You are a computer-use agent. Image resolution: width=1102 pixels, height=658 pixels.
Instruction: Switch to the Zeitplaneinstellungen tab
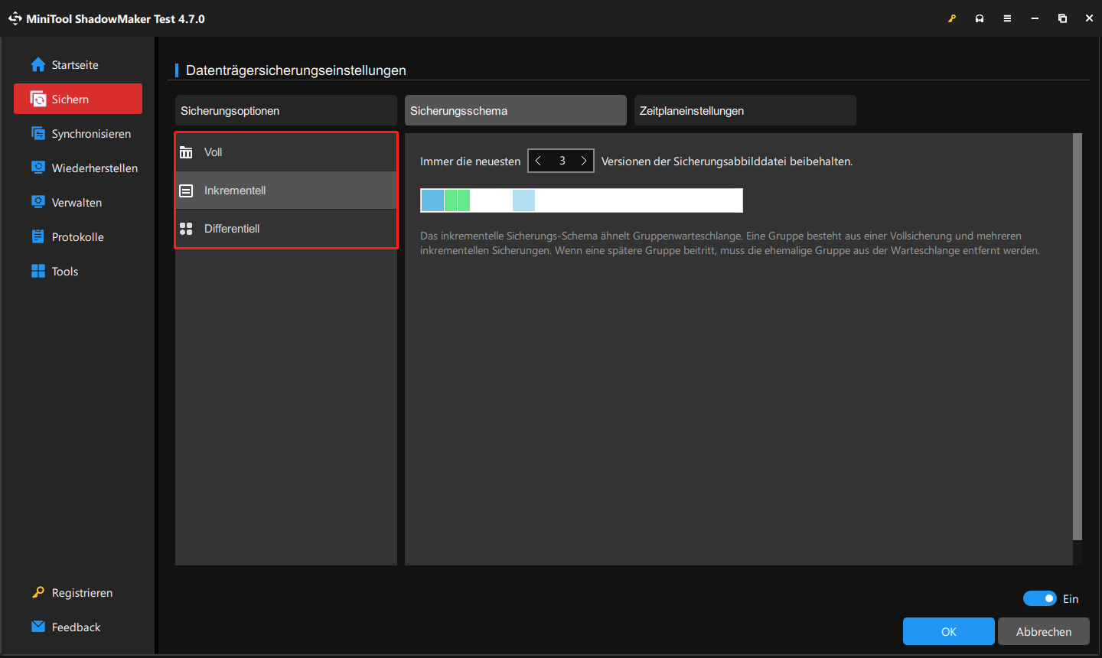click(745, 110)
